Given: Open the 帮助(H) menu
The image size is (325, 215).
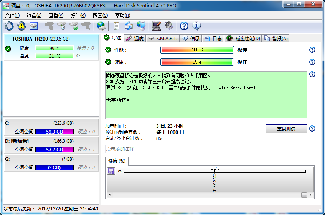Looking at the screenshot, I should pyautogui.click(x=122, y=16).
